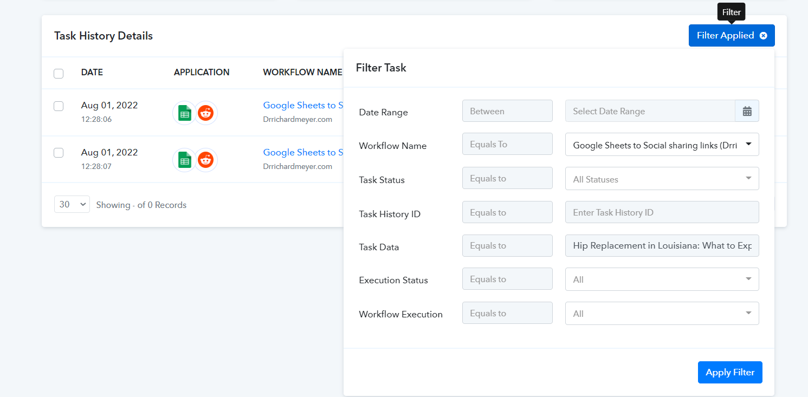Open workflow link in the 12:28:06 row

click(x=303, y=106)
